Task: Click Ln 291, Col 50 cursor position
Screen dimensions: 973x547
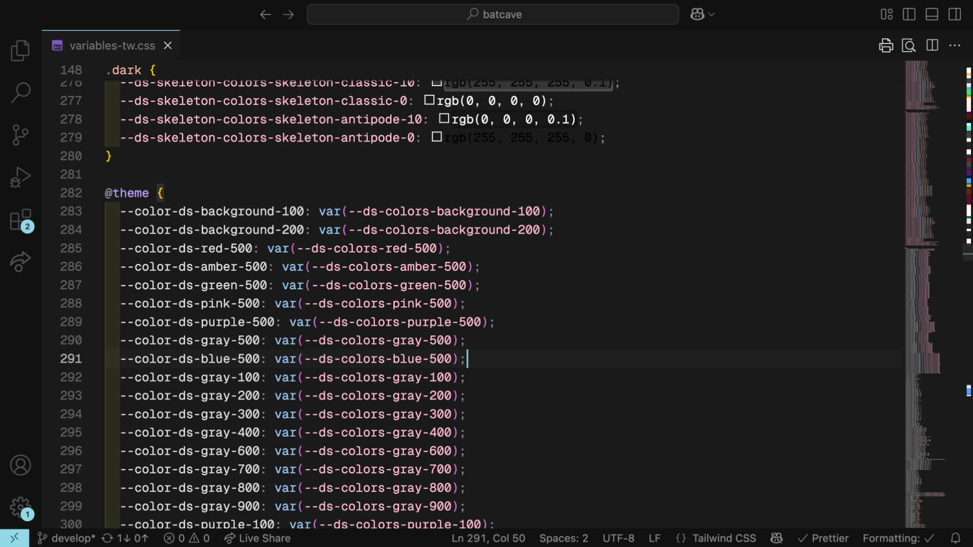Action: point(488,538)
